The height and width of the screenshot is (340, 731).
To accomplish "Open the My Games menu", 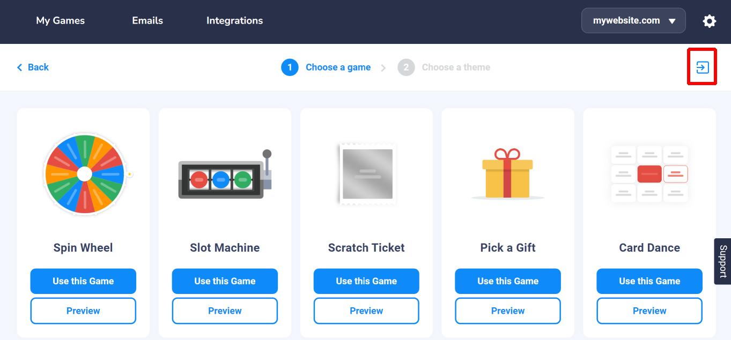I will click(x=61, y=21).
